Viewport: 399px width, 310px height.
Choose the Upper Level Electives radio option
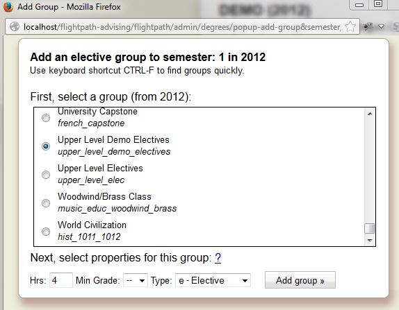point(46,175)
